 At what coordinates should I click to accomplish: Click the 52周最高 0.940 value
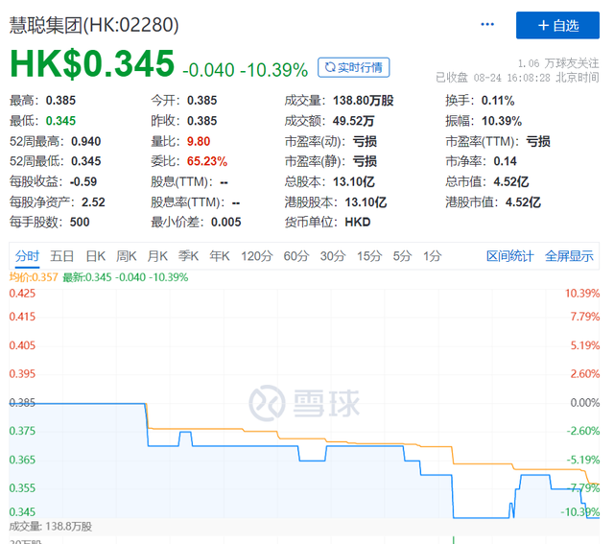(x=85, y=141)
